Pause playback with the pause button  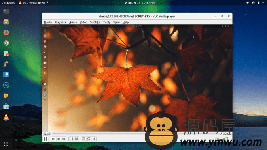click(x=45, y=139)
